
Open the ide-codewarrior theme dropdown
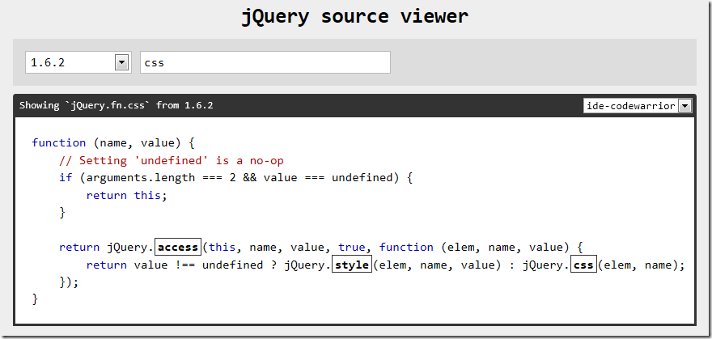tap(638, 106)
